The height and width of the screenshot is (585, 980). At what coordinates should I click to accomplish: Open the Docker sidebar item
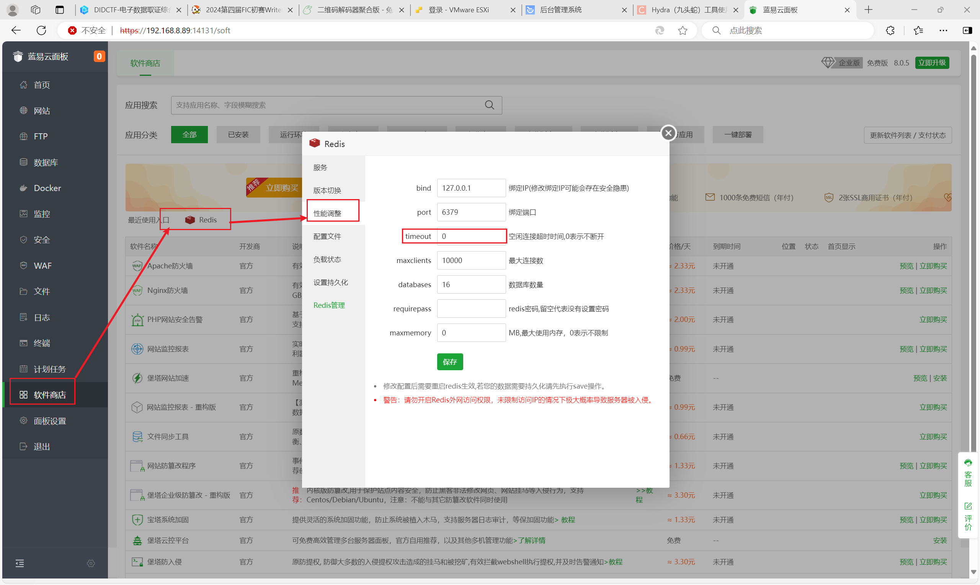tap(47, 188)
